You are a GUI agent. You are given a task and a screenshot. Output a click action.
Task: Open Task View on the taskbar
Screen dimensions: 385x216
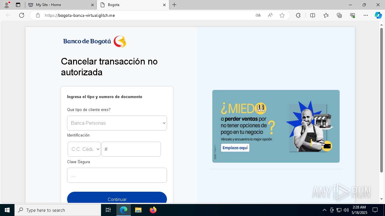tap(108, 210)
